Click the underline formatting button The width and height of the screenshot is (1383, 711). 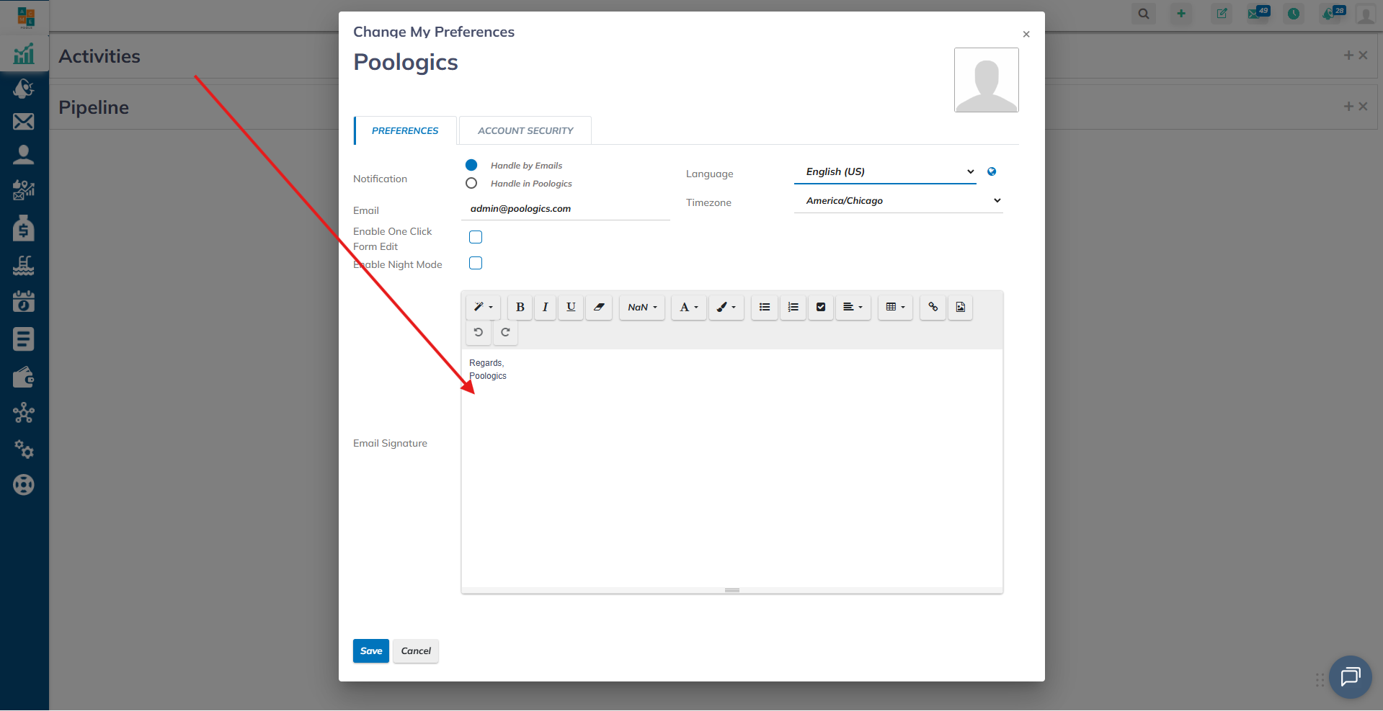(571, 307)
